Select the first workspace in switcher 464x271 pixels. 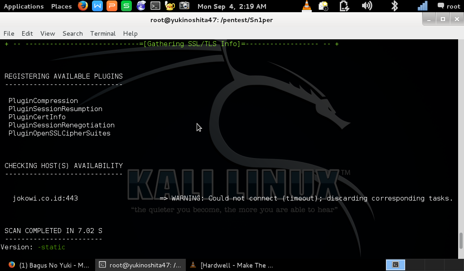[396, 265]
